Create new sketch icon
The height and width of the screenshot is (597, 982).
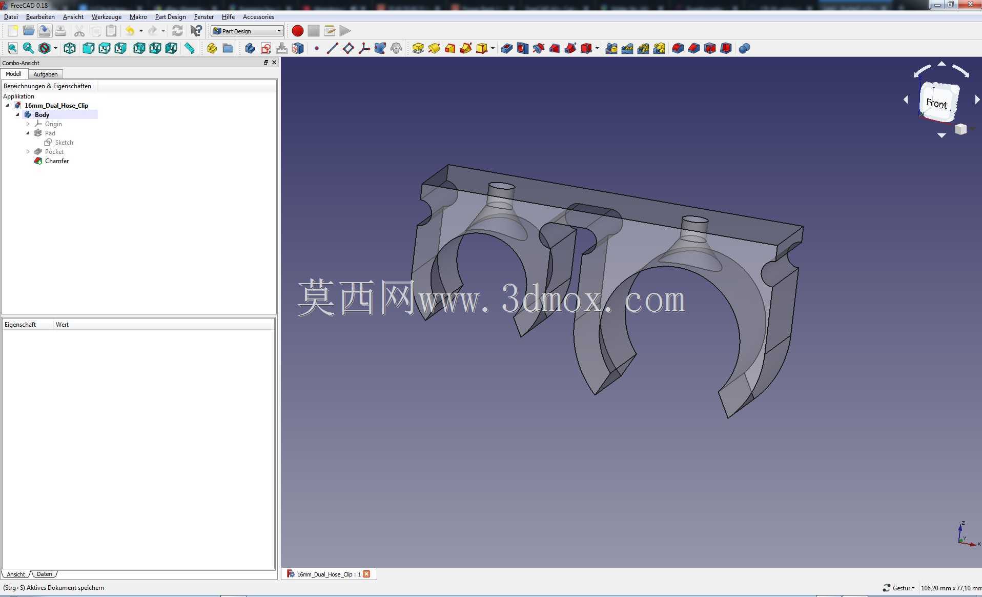pyautogui.click(x=265, y=48)
